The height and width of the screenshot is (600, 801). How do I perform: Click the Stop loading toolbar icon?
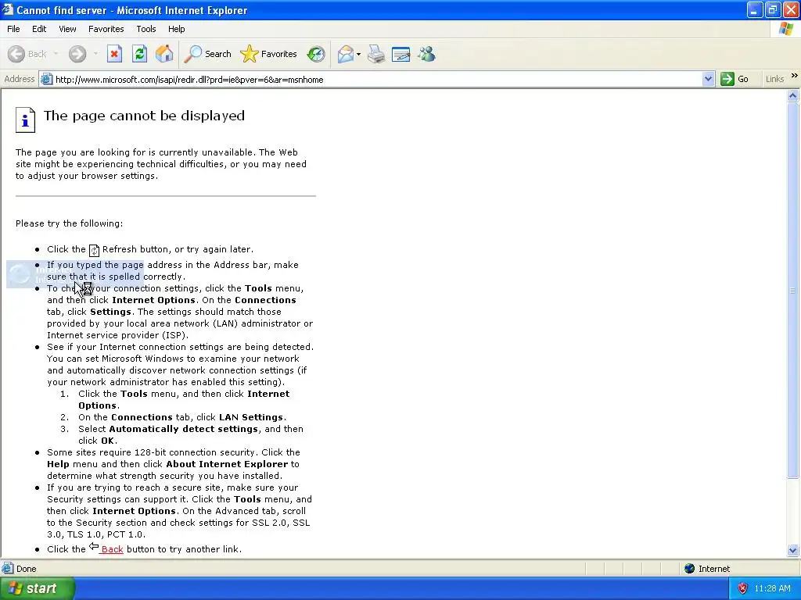(114, 54)
